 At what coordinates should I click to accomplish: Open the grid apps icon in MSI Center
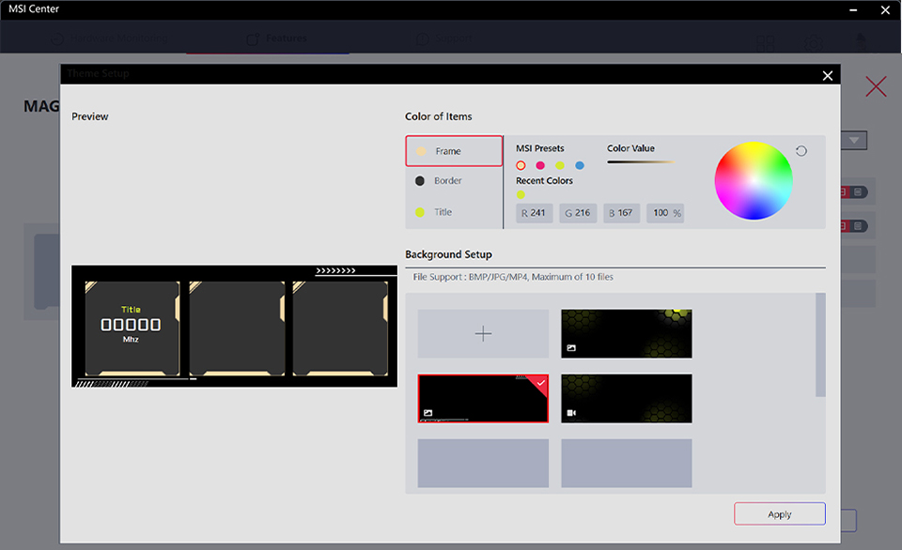tap(765, 43)
